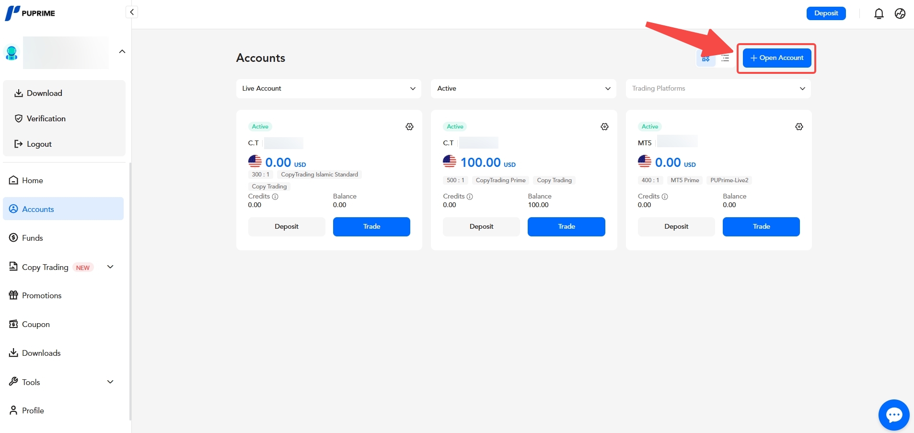
Task: Open the Trading Platforms dropdown
Action: point(718,89)
